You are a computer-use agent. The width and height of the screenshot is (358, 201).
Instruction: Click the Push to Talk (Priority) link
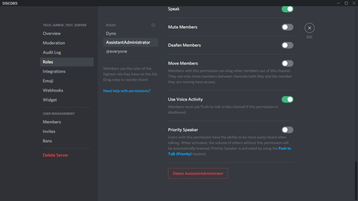pos(284,148)
